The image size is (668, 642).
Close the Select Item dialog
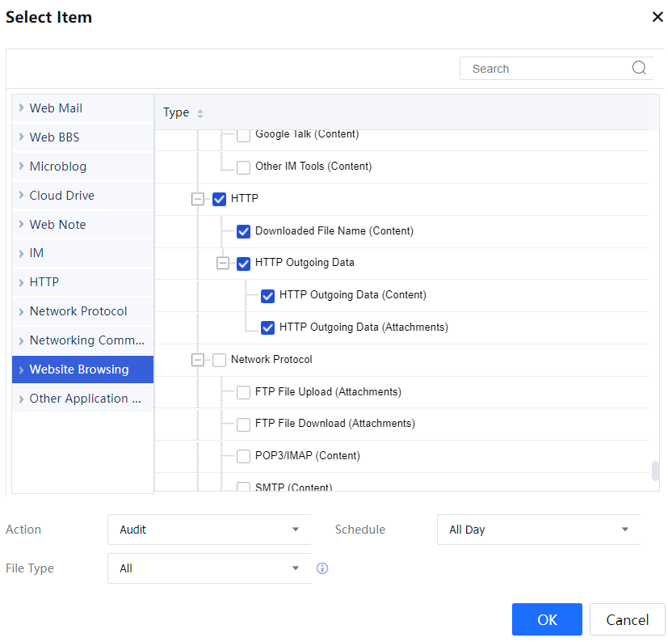coord(657,17)
